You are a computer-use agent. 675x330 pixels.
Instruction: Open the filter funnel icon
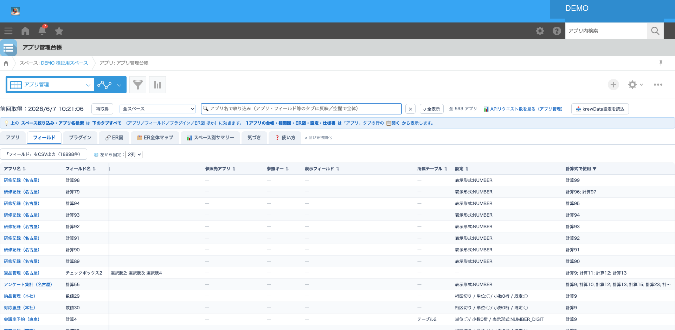tap(138, 85)
